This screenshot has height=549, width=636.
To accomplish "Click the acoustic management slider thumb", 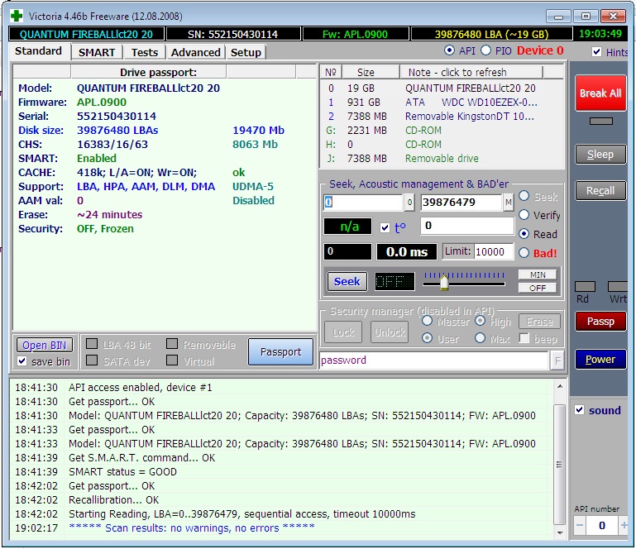I will [x=444, y=283].
